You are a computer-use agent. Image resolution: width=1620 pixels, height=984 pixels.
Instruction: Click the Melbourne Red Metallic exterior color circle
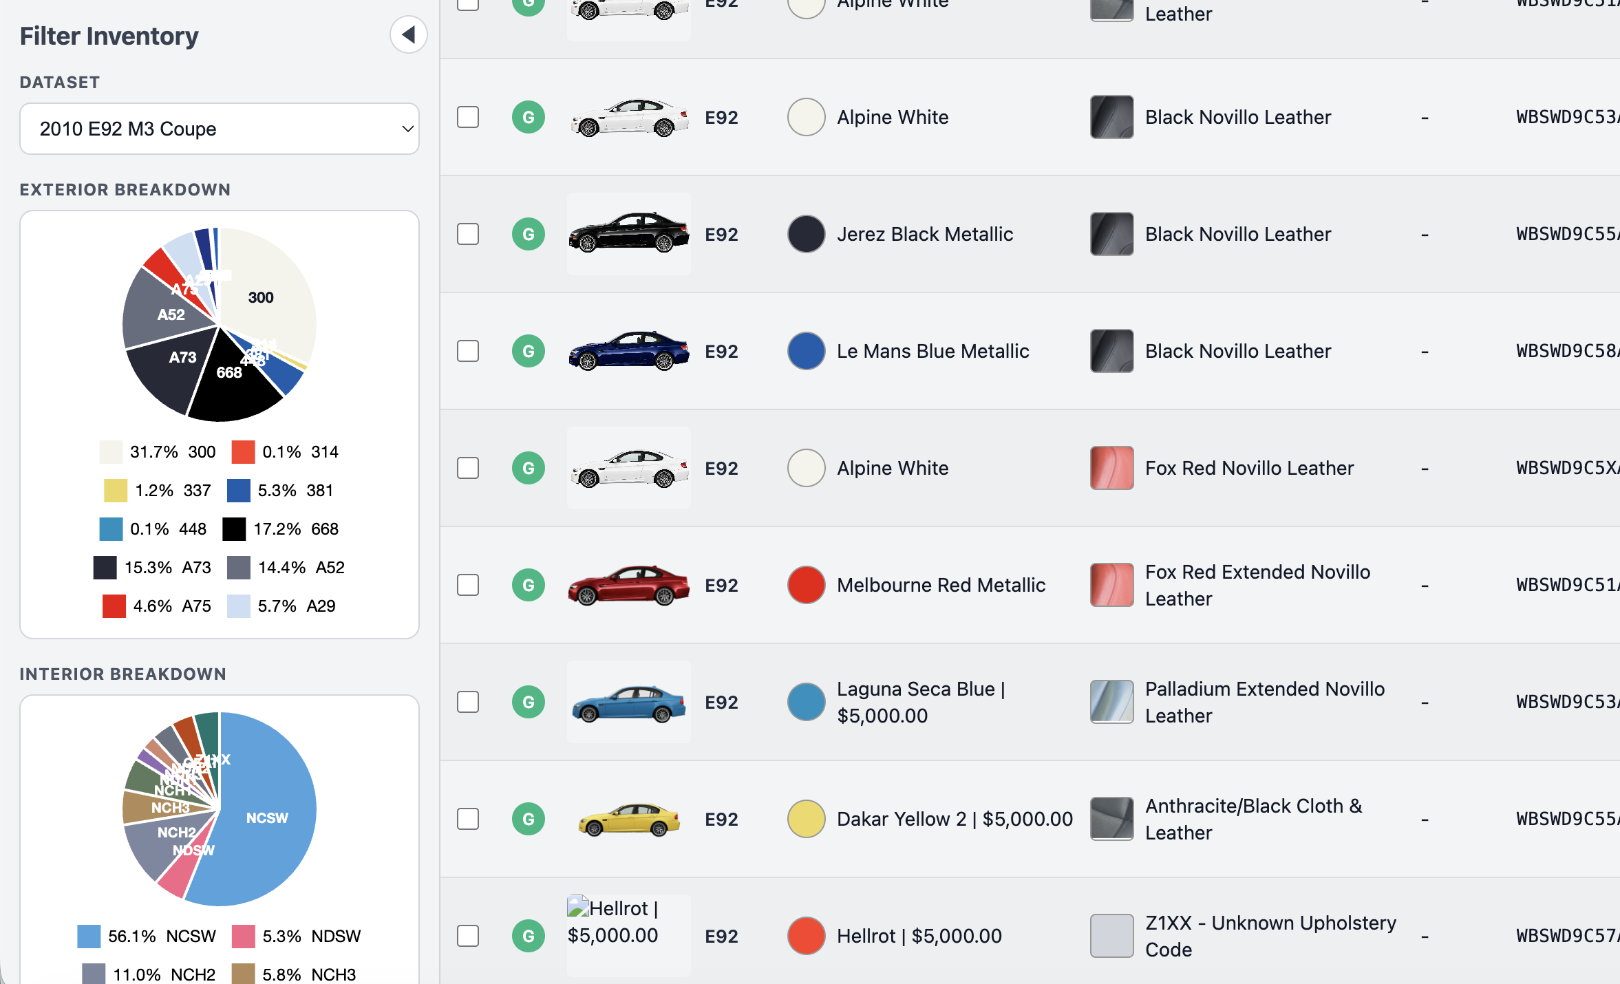click(x=807, y=585)
